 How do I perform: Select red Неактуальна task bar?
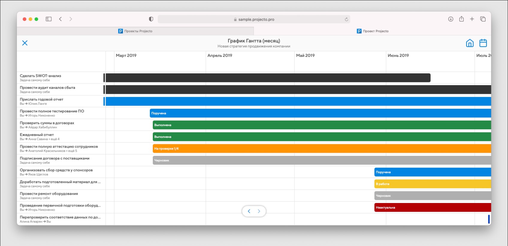tap(433, 207)
